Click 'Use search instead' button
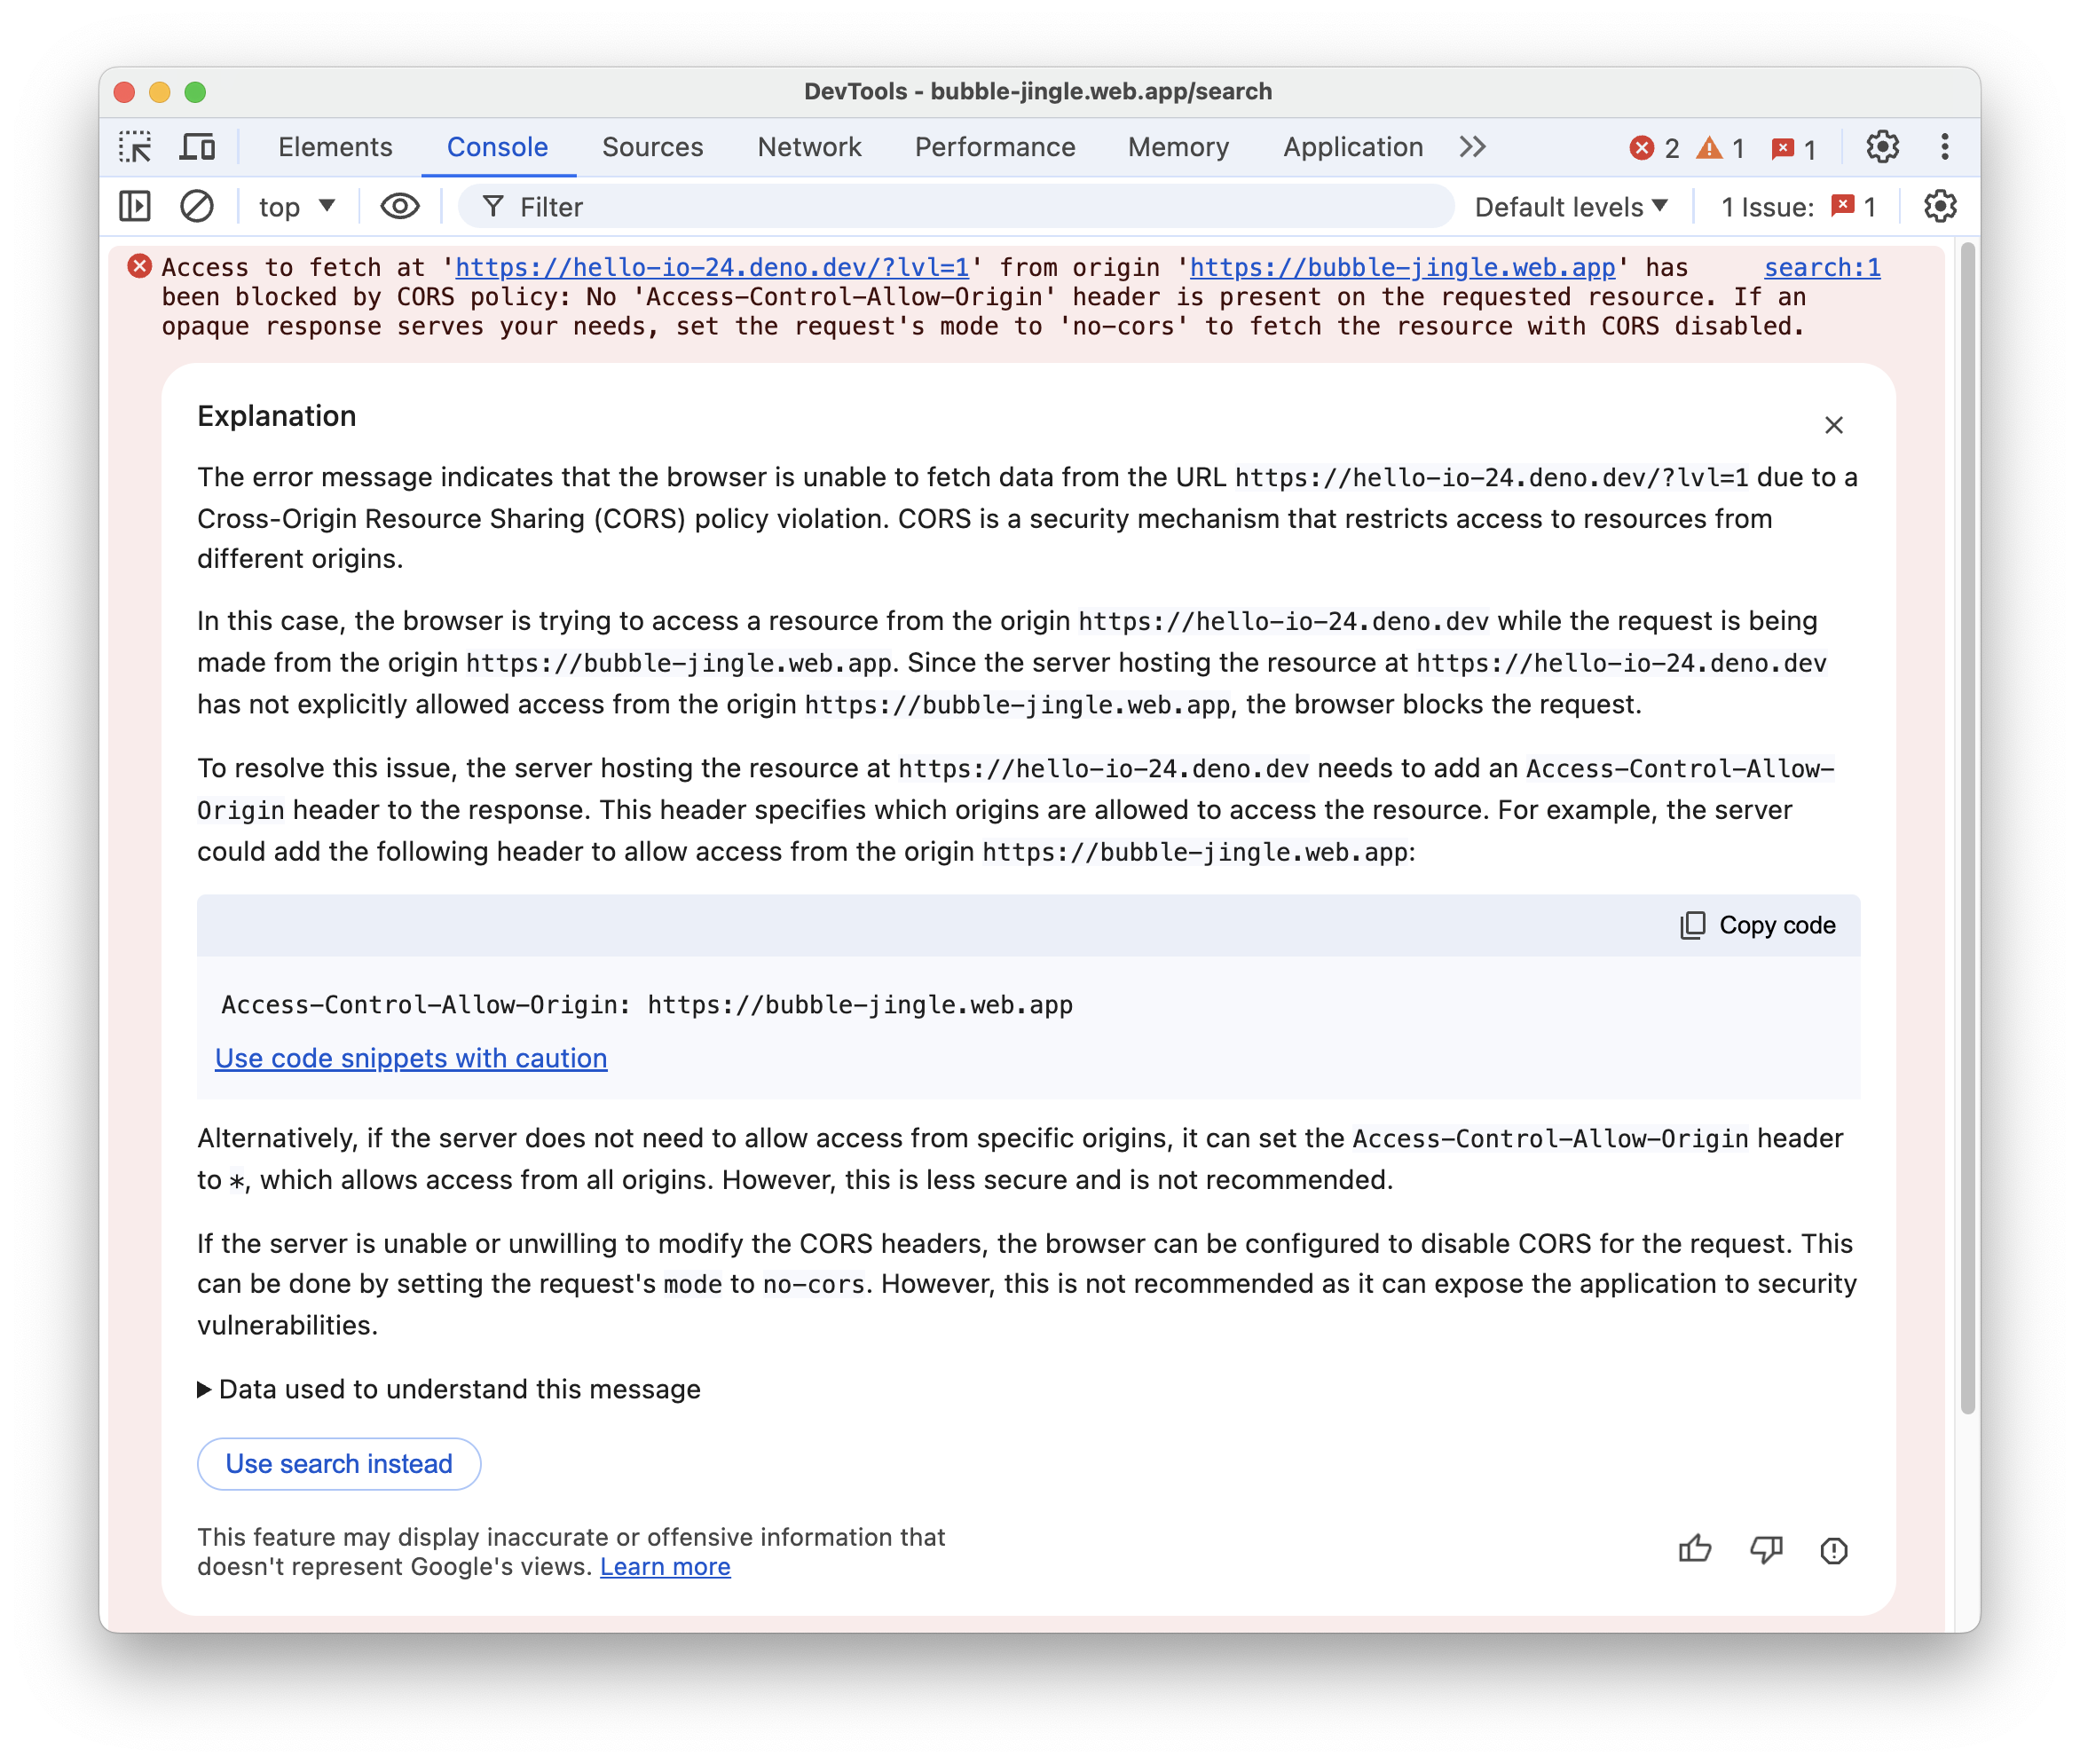 (x=339, y=1463)
